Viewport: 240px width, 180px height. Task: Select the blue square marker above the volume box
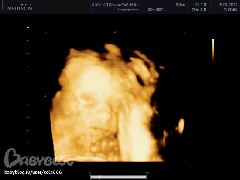pos(115,32)
